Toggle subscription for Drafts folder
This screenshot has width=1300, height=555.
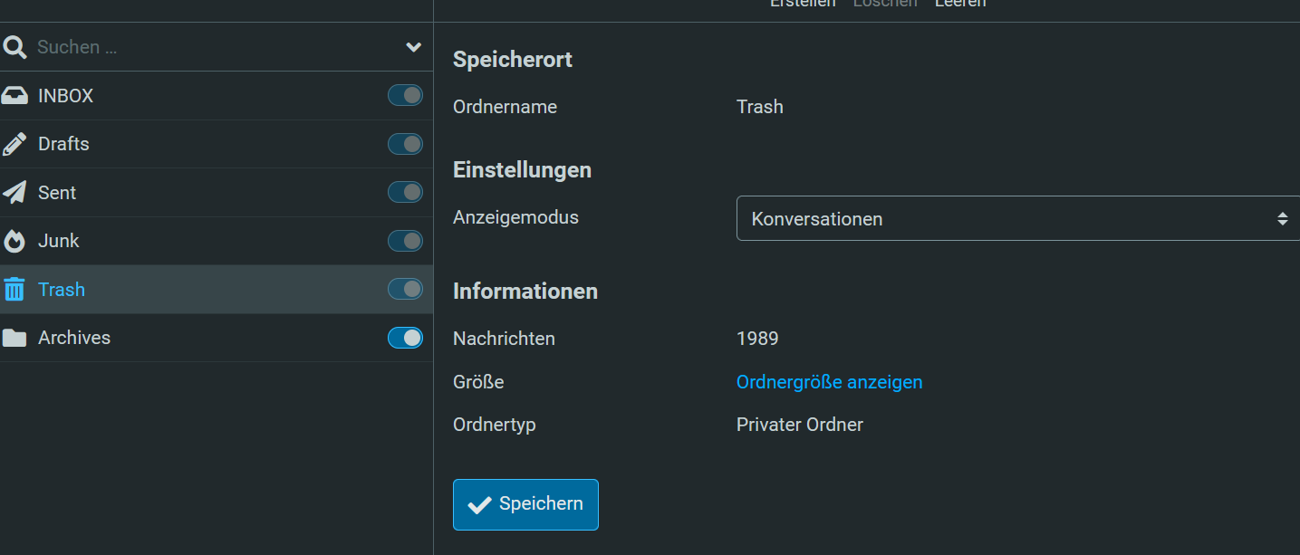pyautogui.click(x=405, y=144)
